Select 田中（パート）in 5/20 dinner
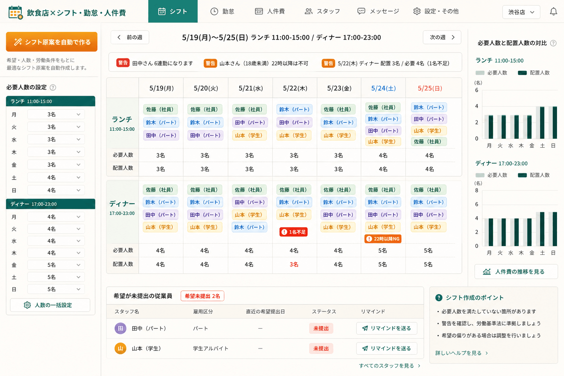Image resolution: width=564 pixels, height=376 pixels. (x=205, y=214)
